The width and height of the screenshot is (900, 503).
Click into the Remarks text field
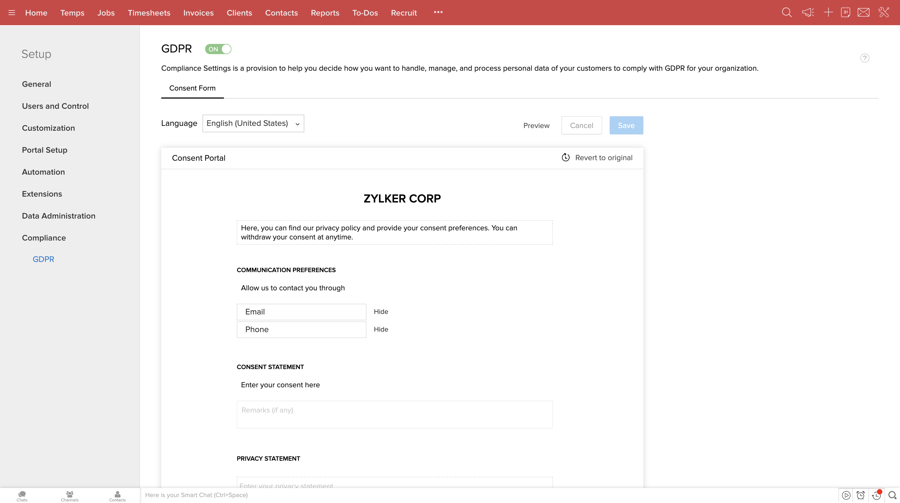pyautogui.click(x=395, y=414)
